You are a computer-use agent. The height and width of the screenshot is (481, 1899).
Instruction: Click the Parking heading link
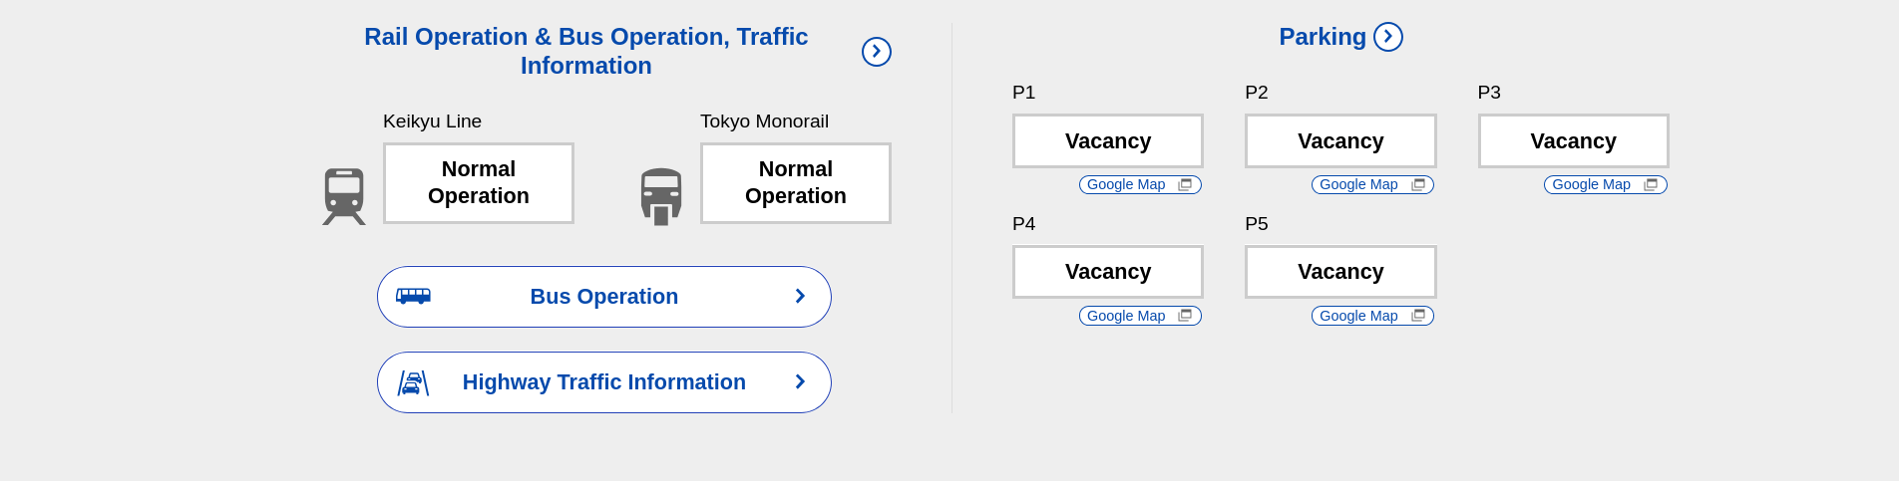click(1323, 37)
